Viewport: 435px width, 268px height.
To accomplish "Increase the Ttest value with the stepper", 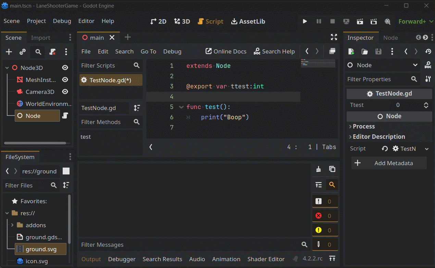I will tap(426, 103).
